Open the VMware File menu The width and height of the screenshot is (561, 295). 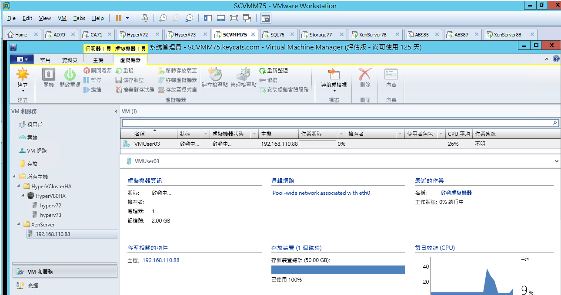point(12,18)
